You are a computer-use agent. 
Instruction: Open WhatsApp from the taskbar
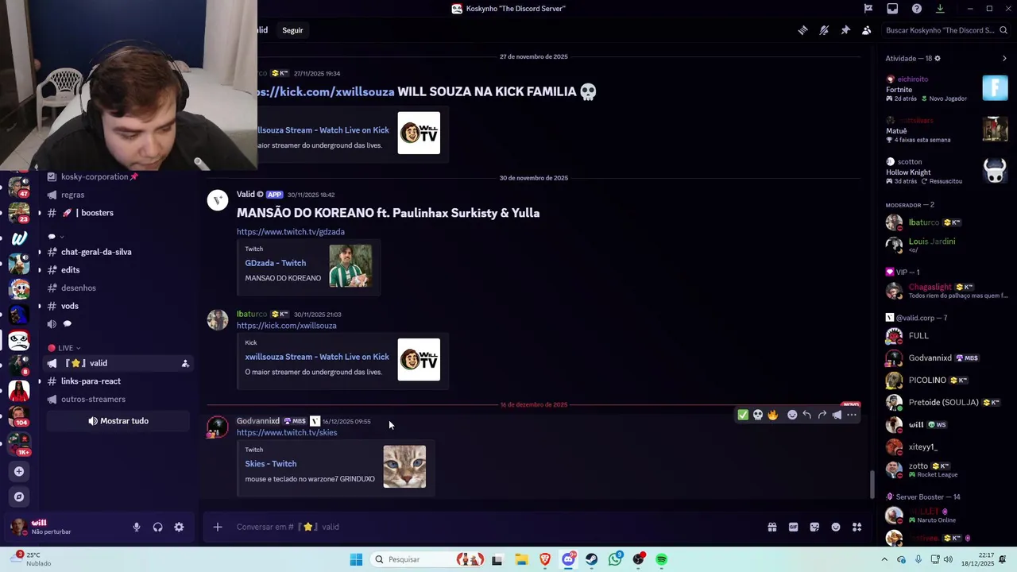coord(615,559)
